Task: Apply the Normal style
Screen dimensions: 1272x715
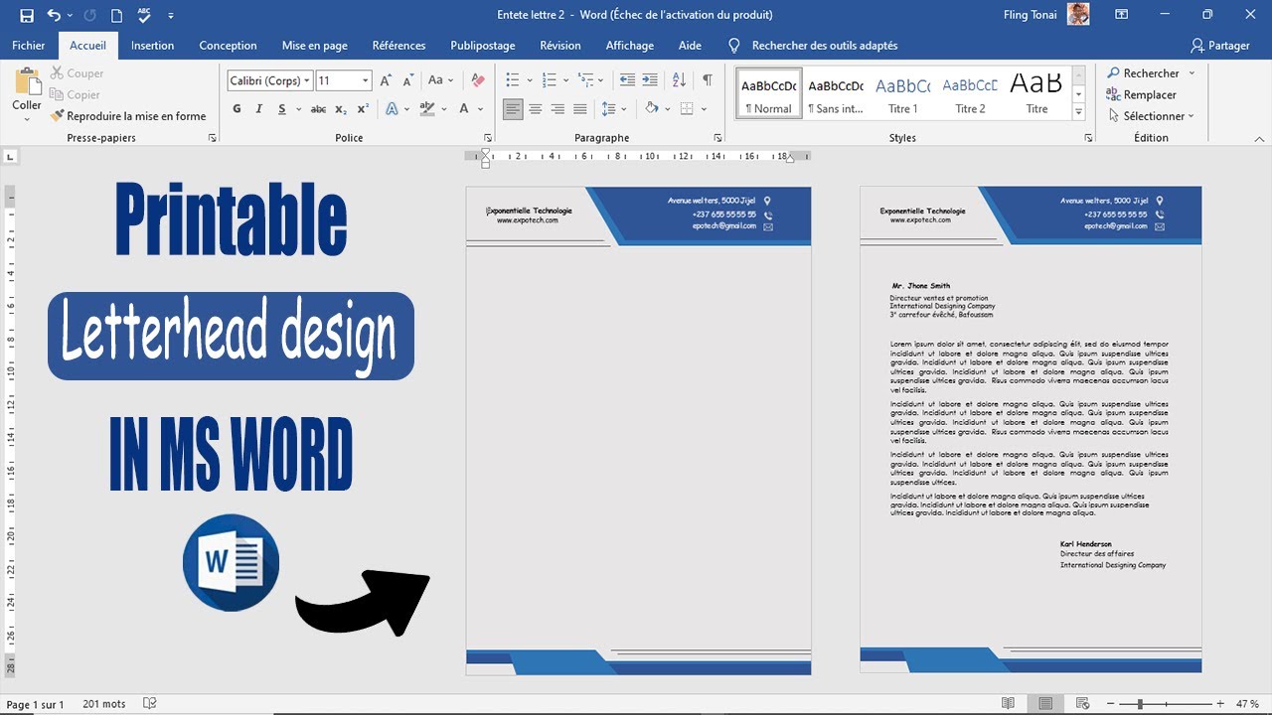Action: (769, 94)
